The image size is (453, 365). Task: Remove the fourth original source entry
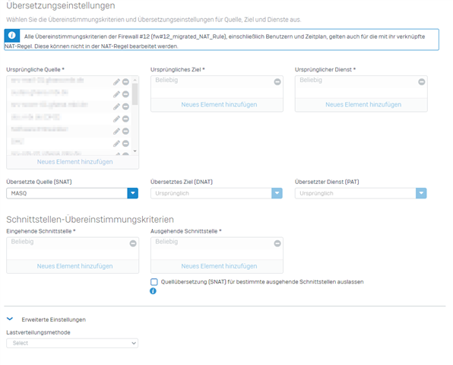click(x=125, y=119)
